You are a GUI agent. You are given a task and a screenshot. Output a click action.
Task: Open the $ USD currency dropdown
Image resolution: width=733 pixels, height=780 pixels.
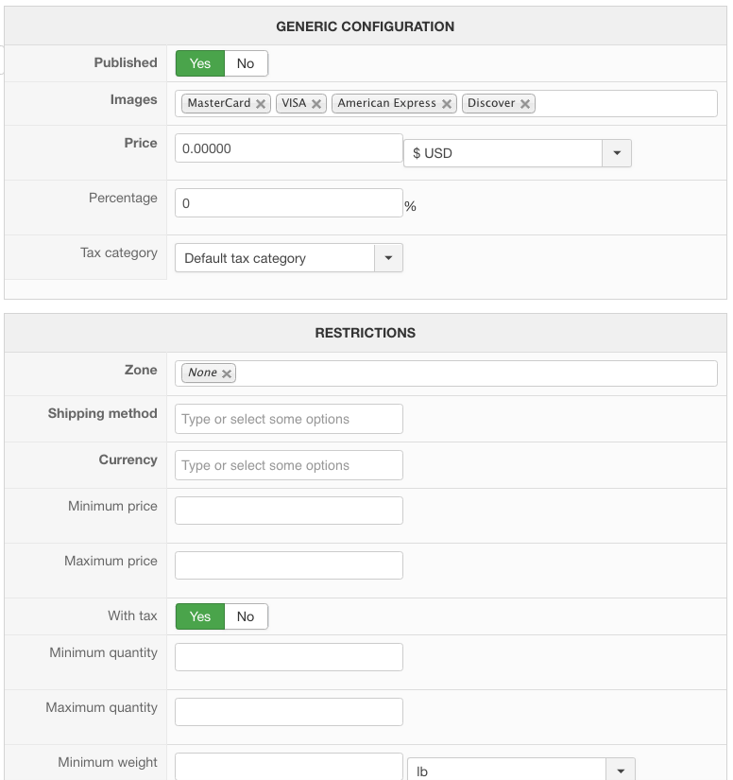(x=616, y=153)
